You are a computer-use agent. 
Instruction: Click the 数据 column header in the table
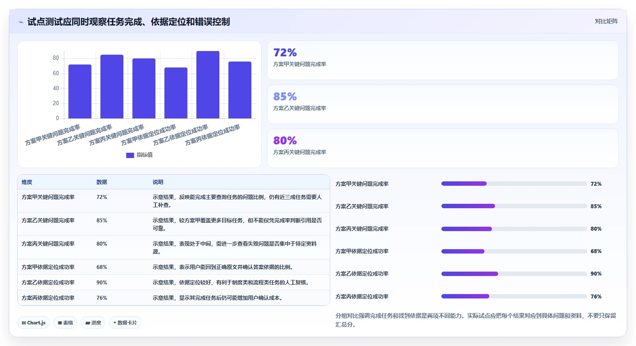coord(102,182)
